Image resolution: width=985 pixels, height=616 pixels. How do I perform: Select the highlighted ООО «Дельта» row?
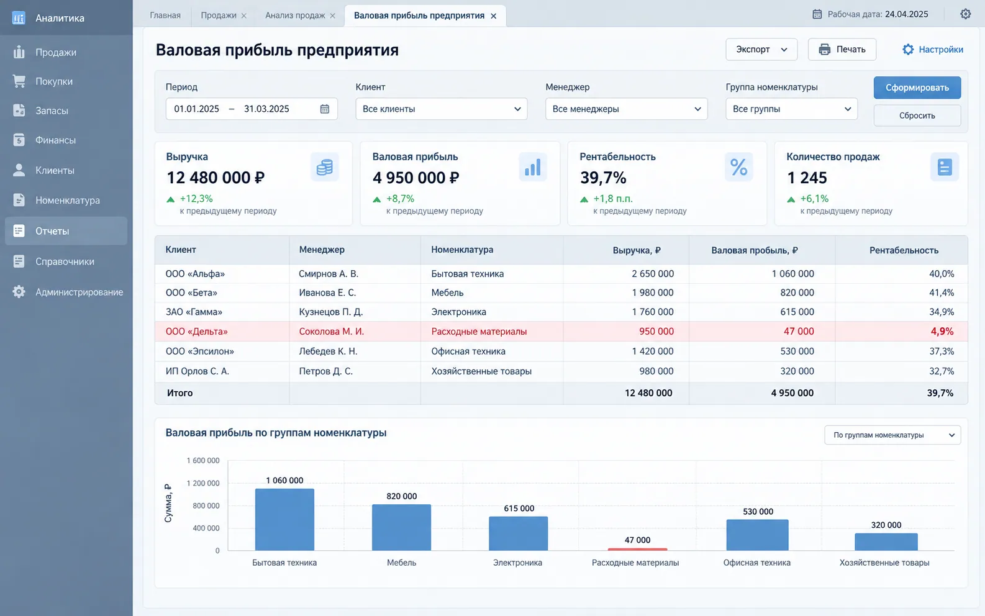561,332
